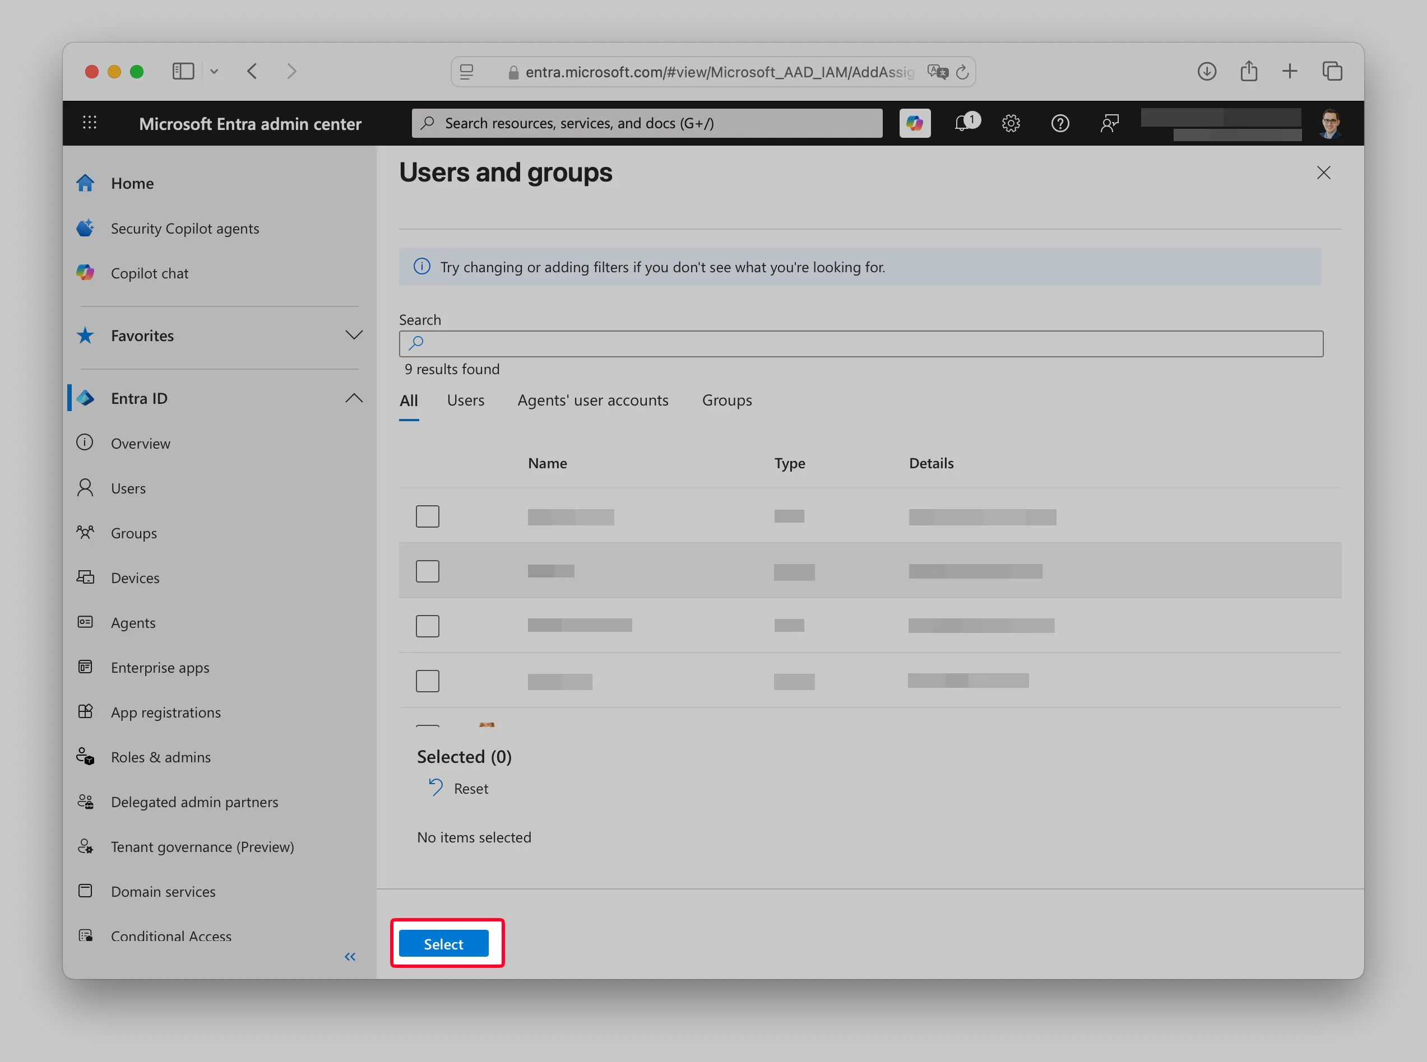Open portal settings gear
The width and height of the screenshot is (1427, 1062).
coord(1011,123)
